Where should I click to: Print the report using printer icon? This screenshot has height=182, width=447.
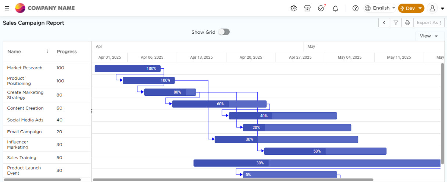[407, 23]
